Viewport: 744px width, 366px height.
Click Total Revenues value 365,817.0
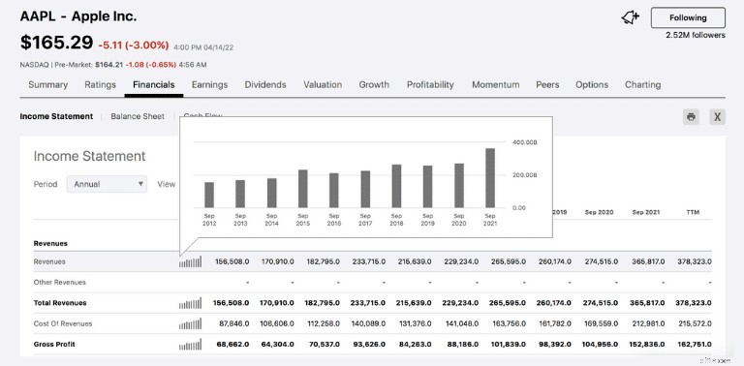(648, 303)
